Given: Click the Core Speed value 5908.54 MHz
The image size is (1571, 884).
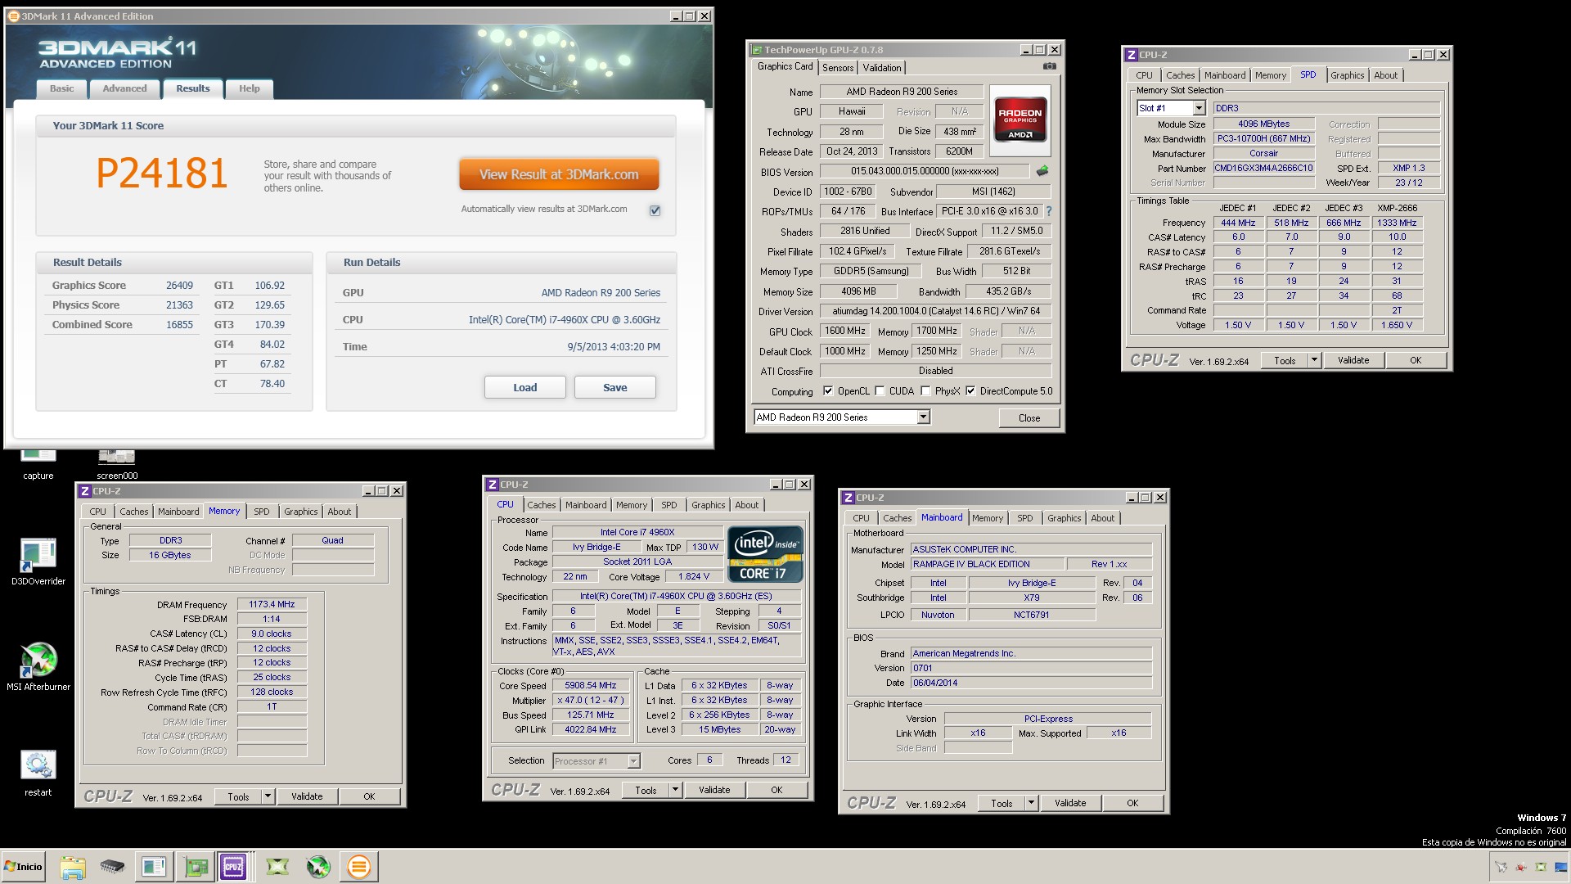Looking at the screenshot, I should [x=591, y=685].
